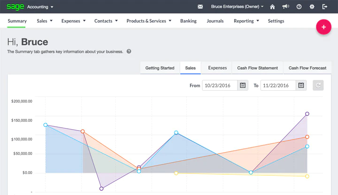Open the settings gear icon
The height and width of the screenshot is (195, 338).
coord(312,7)
